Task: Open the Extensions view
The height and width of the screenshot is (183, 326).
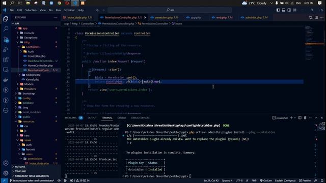Action: [x=6, y=59]
